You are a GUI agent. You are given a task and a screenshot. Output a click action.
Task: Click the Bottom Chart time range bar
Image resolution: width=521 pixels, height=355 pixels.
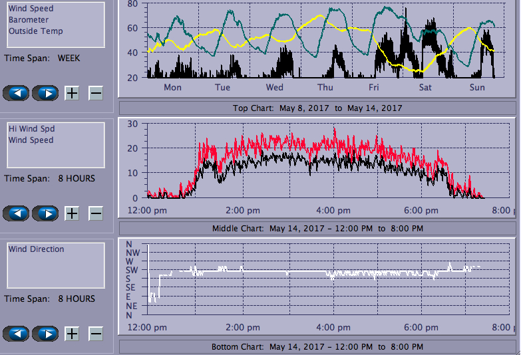pos(317,347)
